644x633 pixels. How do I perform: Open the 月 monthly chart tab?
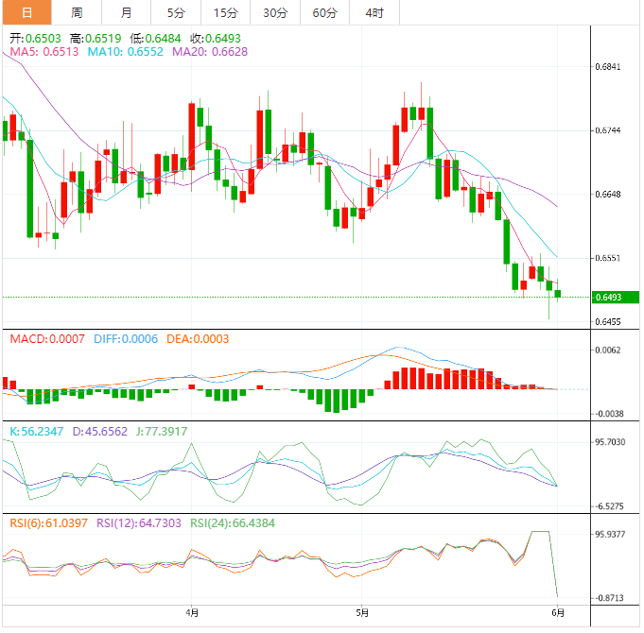pyautogui.click(x=127, y=12)
